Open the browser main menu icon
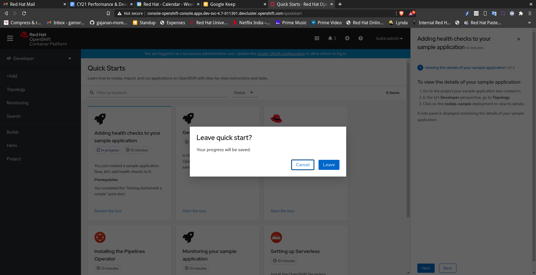The image size is (536, 275). point(530,13)
